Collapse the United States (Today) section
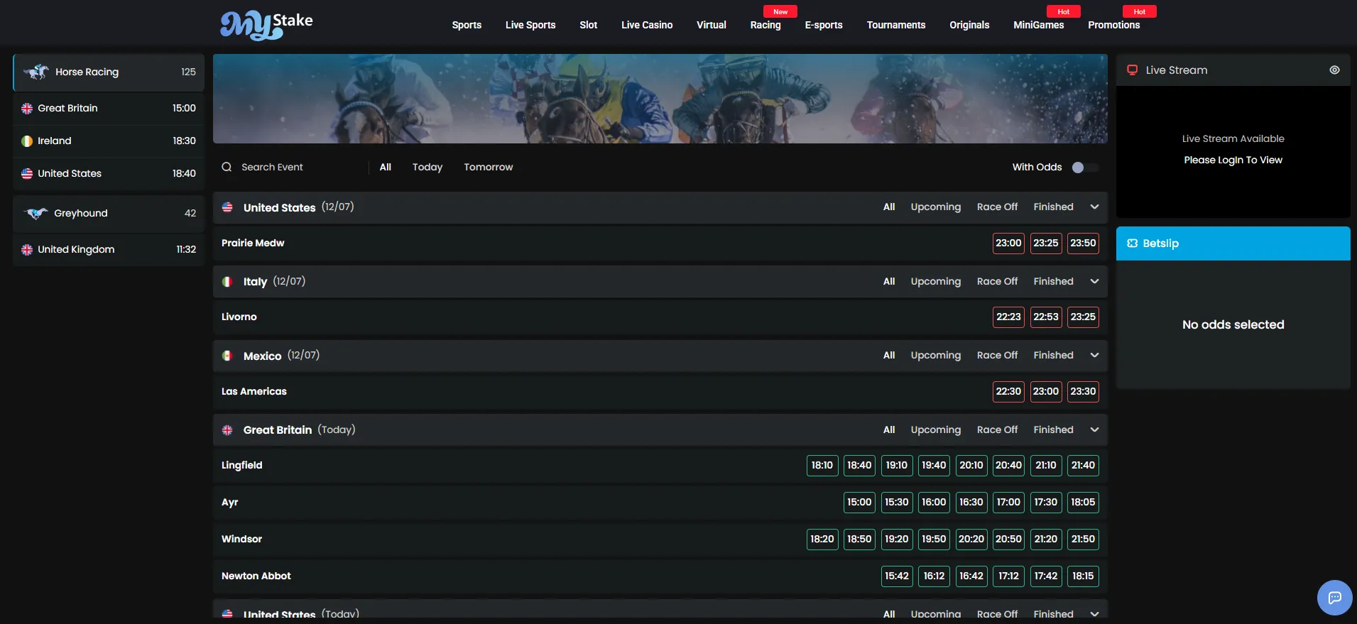The height and width of the screenshot is (624, 1357). (1094, 614)
